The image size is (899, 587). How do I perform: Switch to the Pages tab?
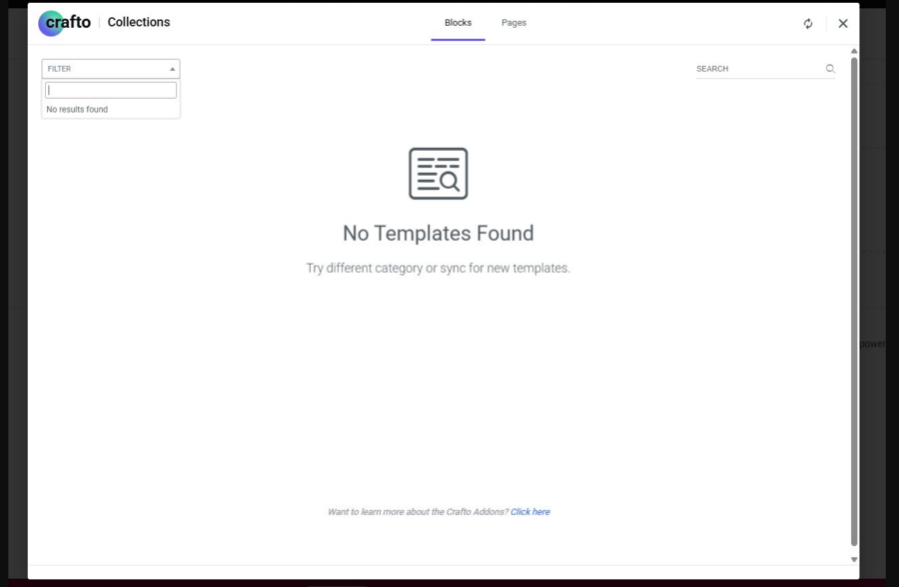click(x=513, y=22)
